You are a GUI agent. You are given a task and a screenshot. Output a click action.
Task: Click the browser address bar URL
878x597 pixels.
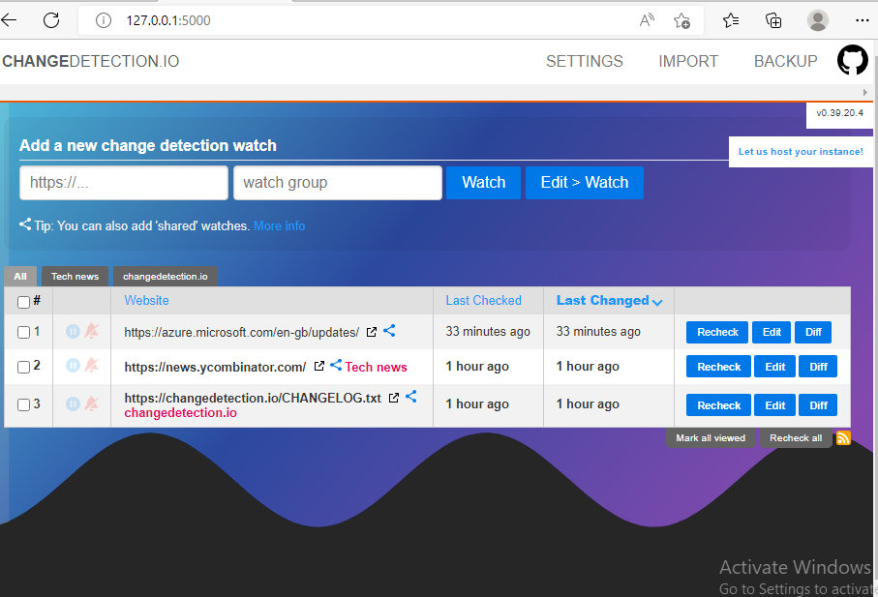pyautogui.click(x=168, y=20)
